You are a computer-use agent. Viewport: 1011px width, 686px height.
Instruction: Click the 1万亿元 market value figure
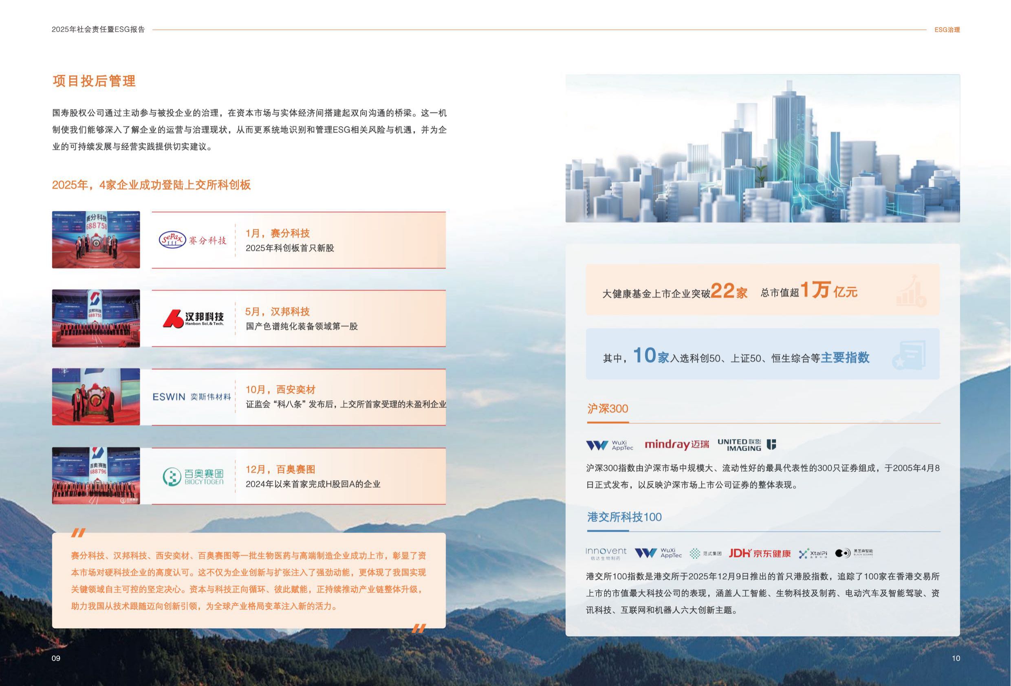[829, 290]
